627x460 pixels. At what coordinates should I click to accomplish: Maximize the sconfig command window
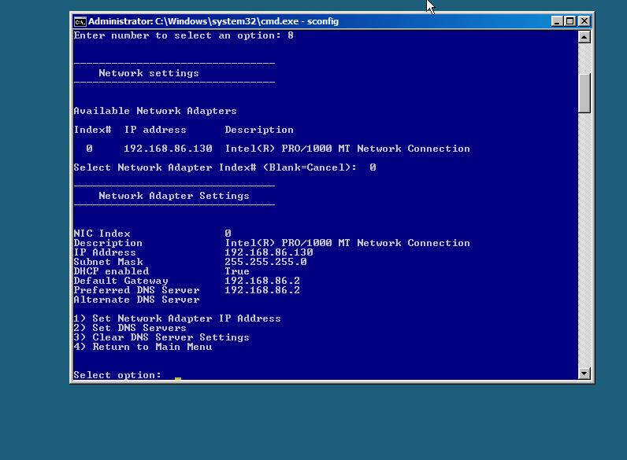(x=570, y=21)
